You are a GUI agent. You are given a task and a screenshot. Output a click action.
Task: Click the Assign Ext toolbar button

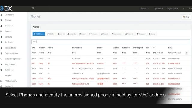72,34
